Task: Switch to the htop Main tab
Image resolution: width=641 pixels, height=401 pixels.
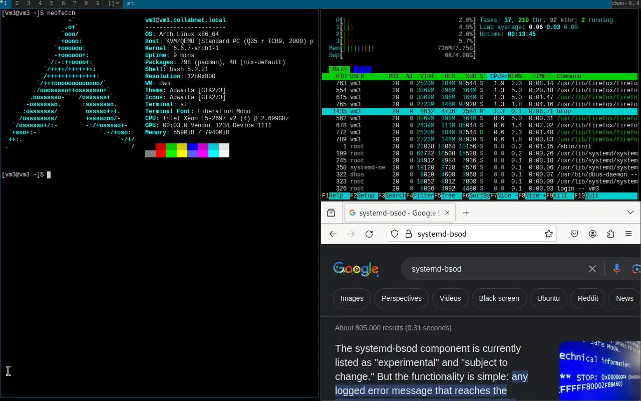Action: tap(340, 69)
